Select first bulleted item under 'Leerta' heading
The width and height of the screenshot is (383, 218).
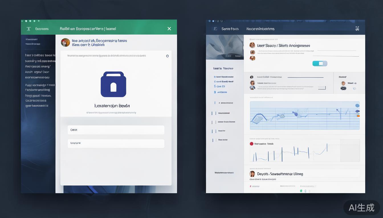pos(225,77)
